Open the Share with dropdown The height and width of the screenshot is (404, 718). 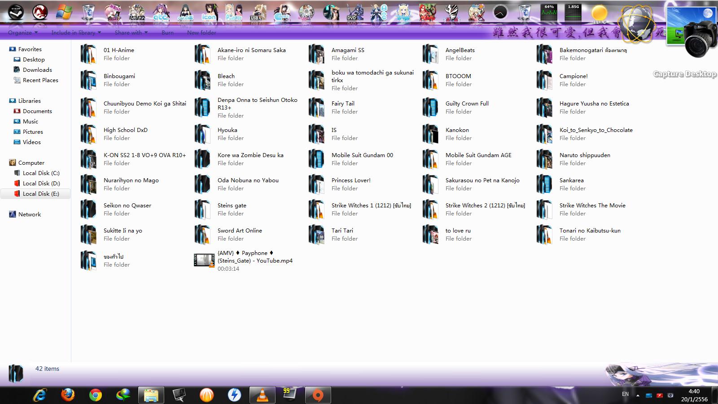[131, 32]
